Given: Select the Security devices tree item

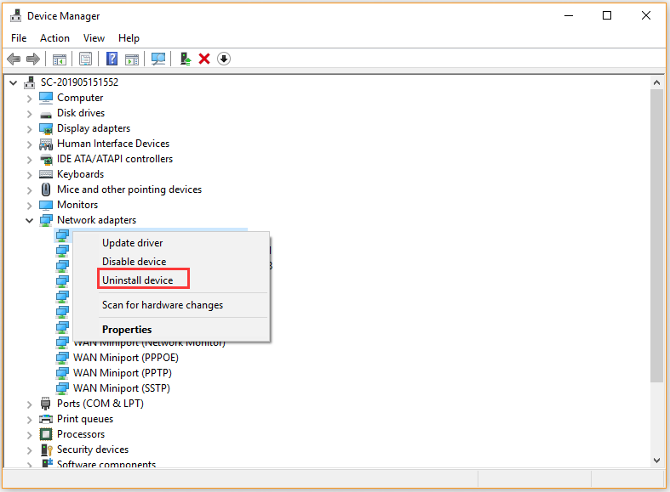Looking at the screenshot, I should pos(93,450).
